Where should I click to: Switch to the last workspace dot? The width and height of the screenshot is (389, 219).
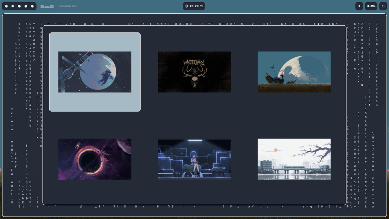[x=32, y=6]
